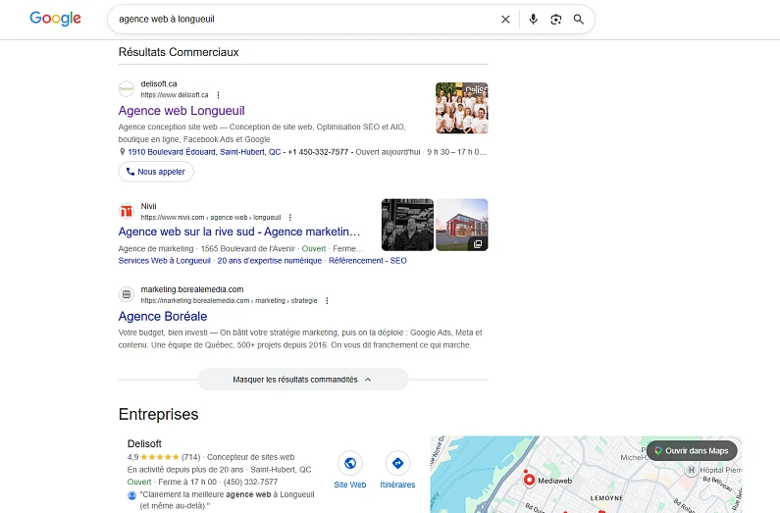Click Delisoft review quote text
Screen dimensions: 780x513
tap(227, 500)
